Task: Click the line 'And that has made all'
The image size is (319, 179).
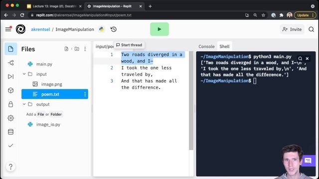Action: click(x=149, y=81)
